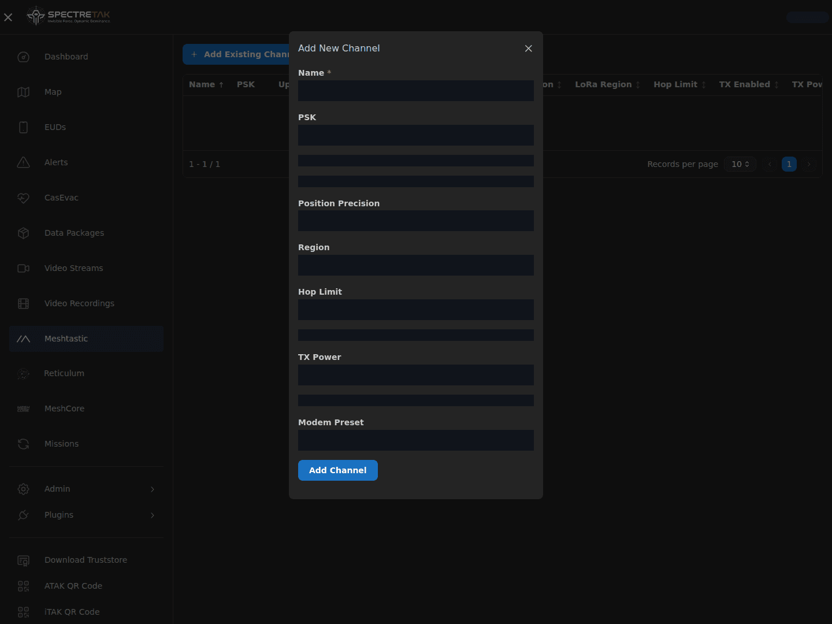
Task: Open Video Recordings film icon
Action: coord(24,303)
